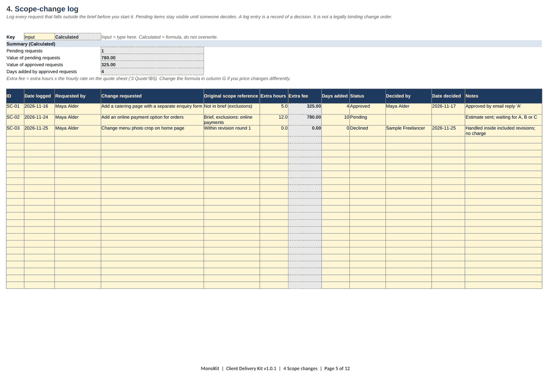Click note 'Handled inside included revisions'
The image size is (548, 377).
[x=503, y=131]
